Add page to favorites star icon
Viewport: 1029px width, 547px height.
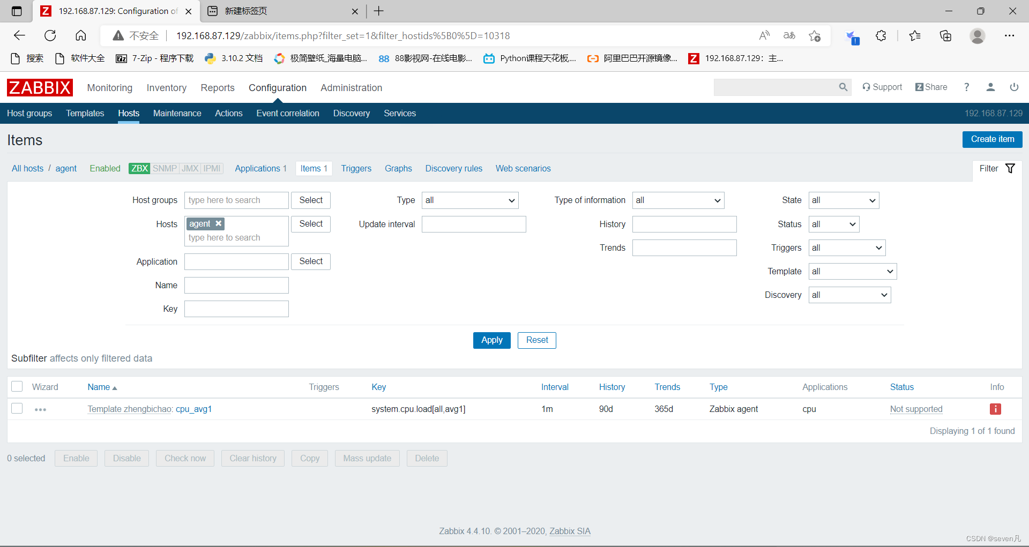815,36
